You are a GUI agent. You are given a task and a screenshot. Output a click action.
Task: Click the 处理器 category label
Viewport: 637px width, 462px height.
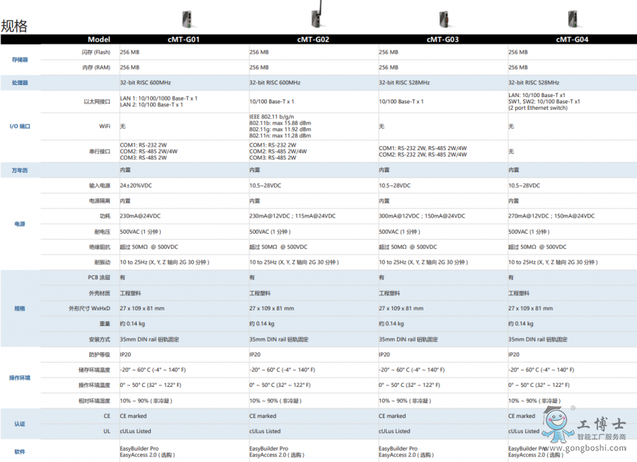tap(20, 83)
